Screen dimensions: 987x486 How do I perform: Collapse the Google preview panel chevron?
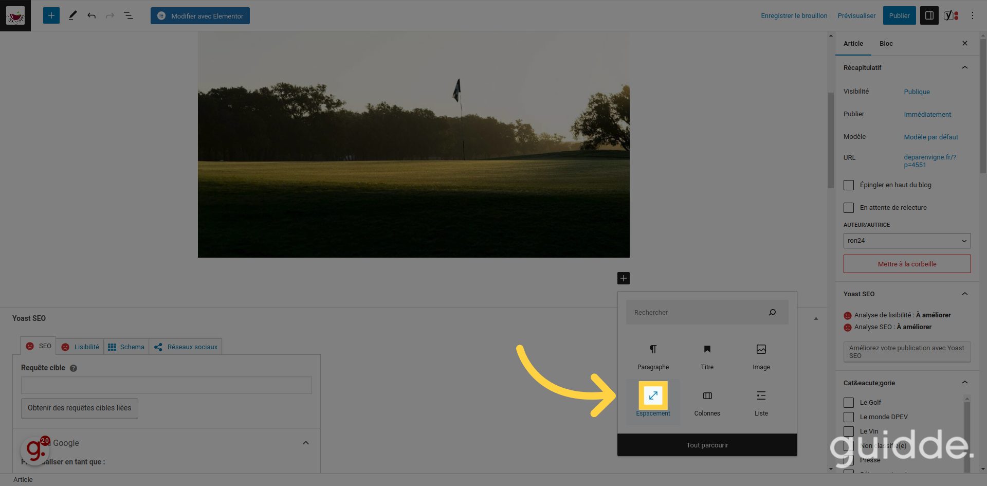pyautogui.click(x=306, y=443)
